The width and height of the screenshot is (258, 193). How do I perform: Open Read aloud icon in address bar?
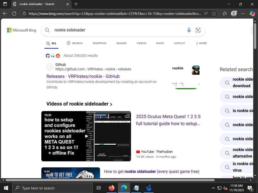[x=206, y=14]
